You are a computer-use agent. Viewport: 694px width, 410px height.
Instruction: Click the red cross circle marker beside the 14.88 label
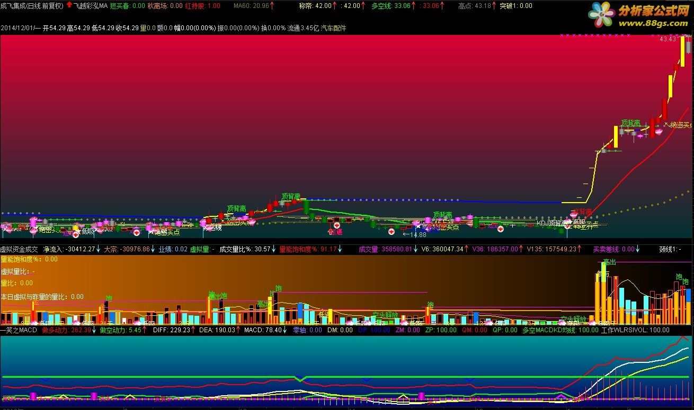pyautogui.click(x=392, y=231)
